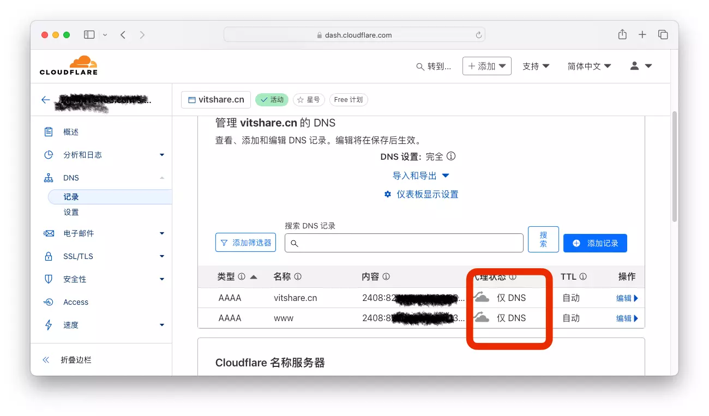709x416 pixels.
Task: Click the info icon next to 类型 header
Action: pyautogui.click(x=242, y=277)
